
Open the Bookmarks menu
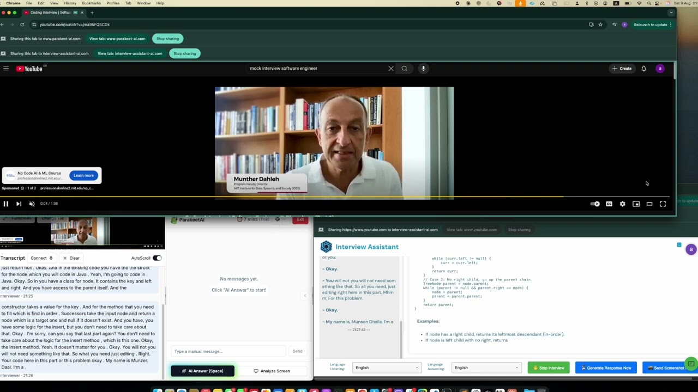91,3
